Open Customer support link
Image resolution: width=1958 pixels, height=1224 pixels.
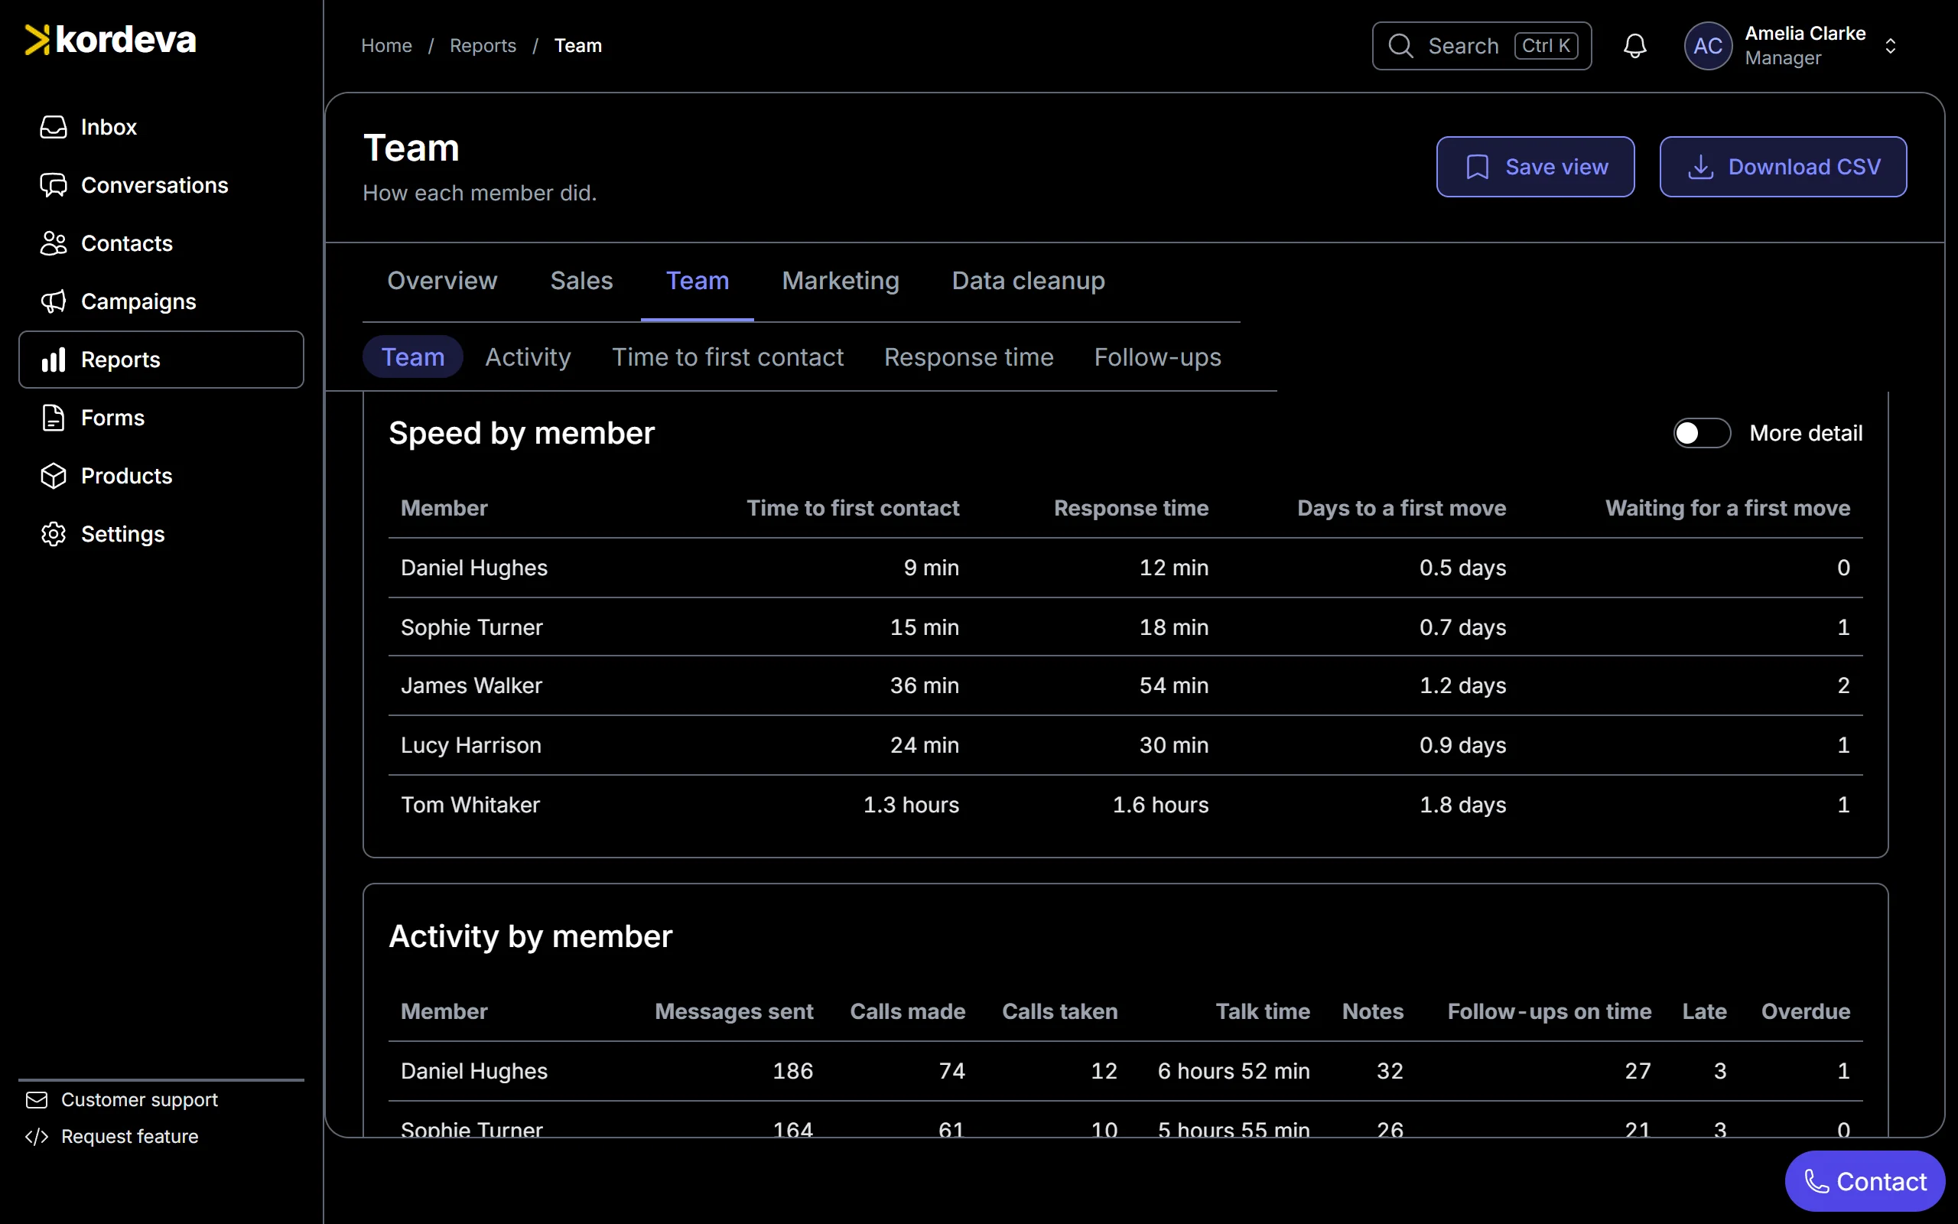[x=122, y=1099]
